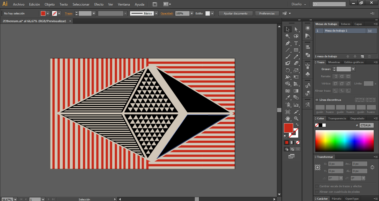379x201 pixels.
Task: Select the Eyedropper tool
Action: pos(288,98)
